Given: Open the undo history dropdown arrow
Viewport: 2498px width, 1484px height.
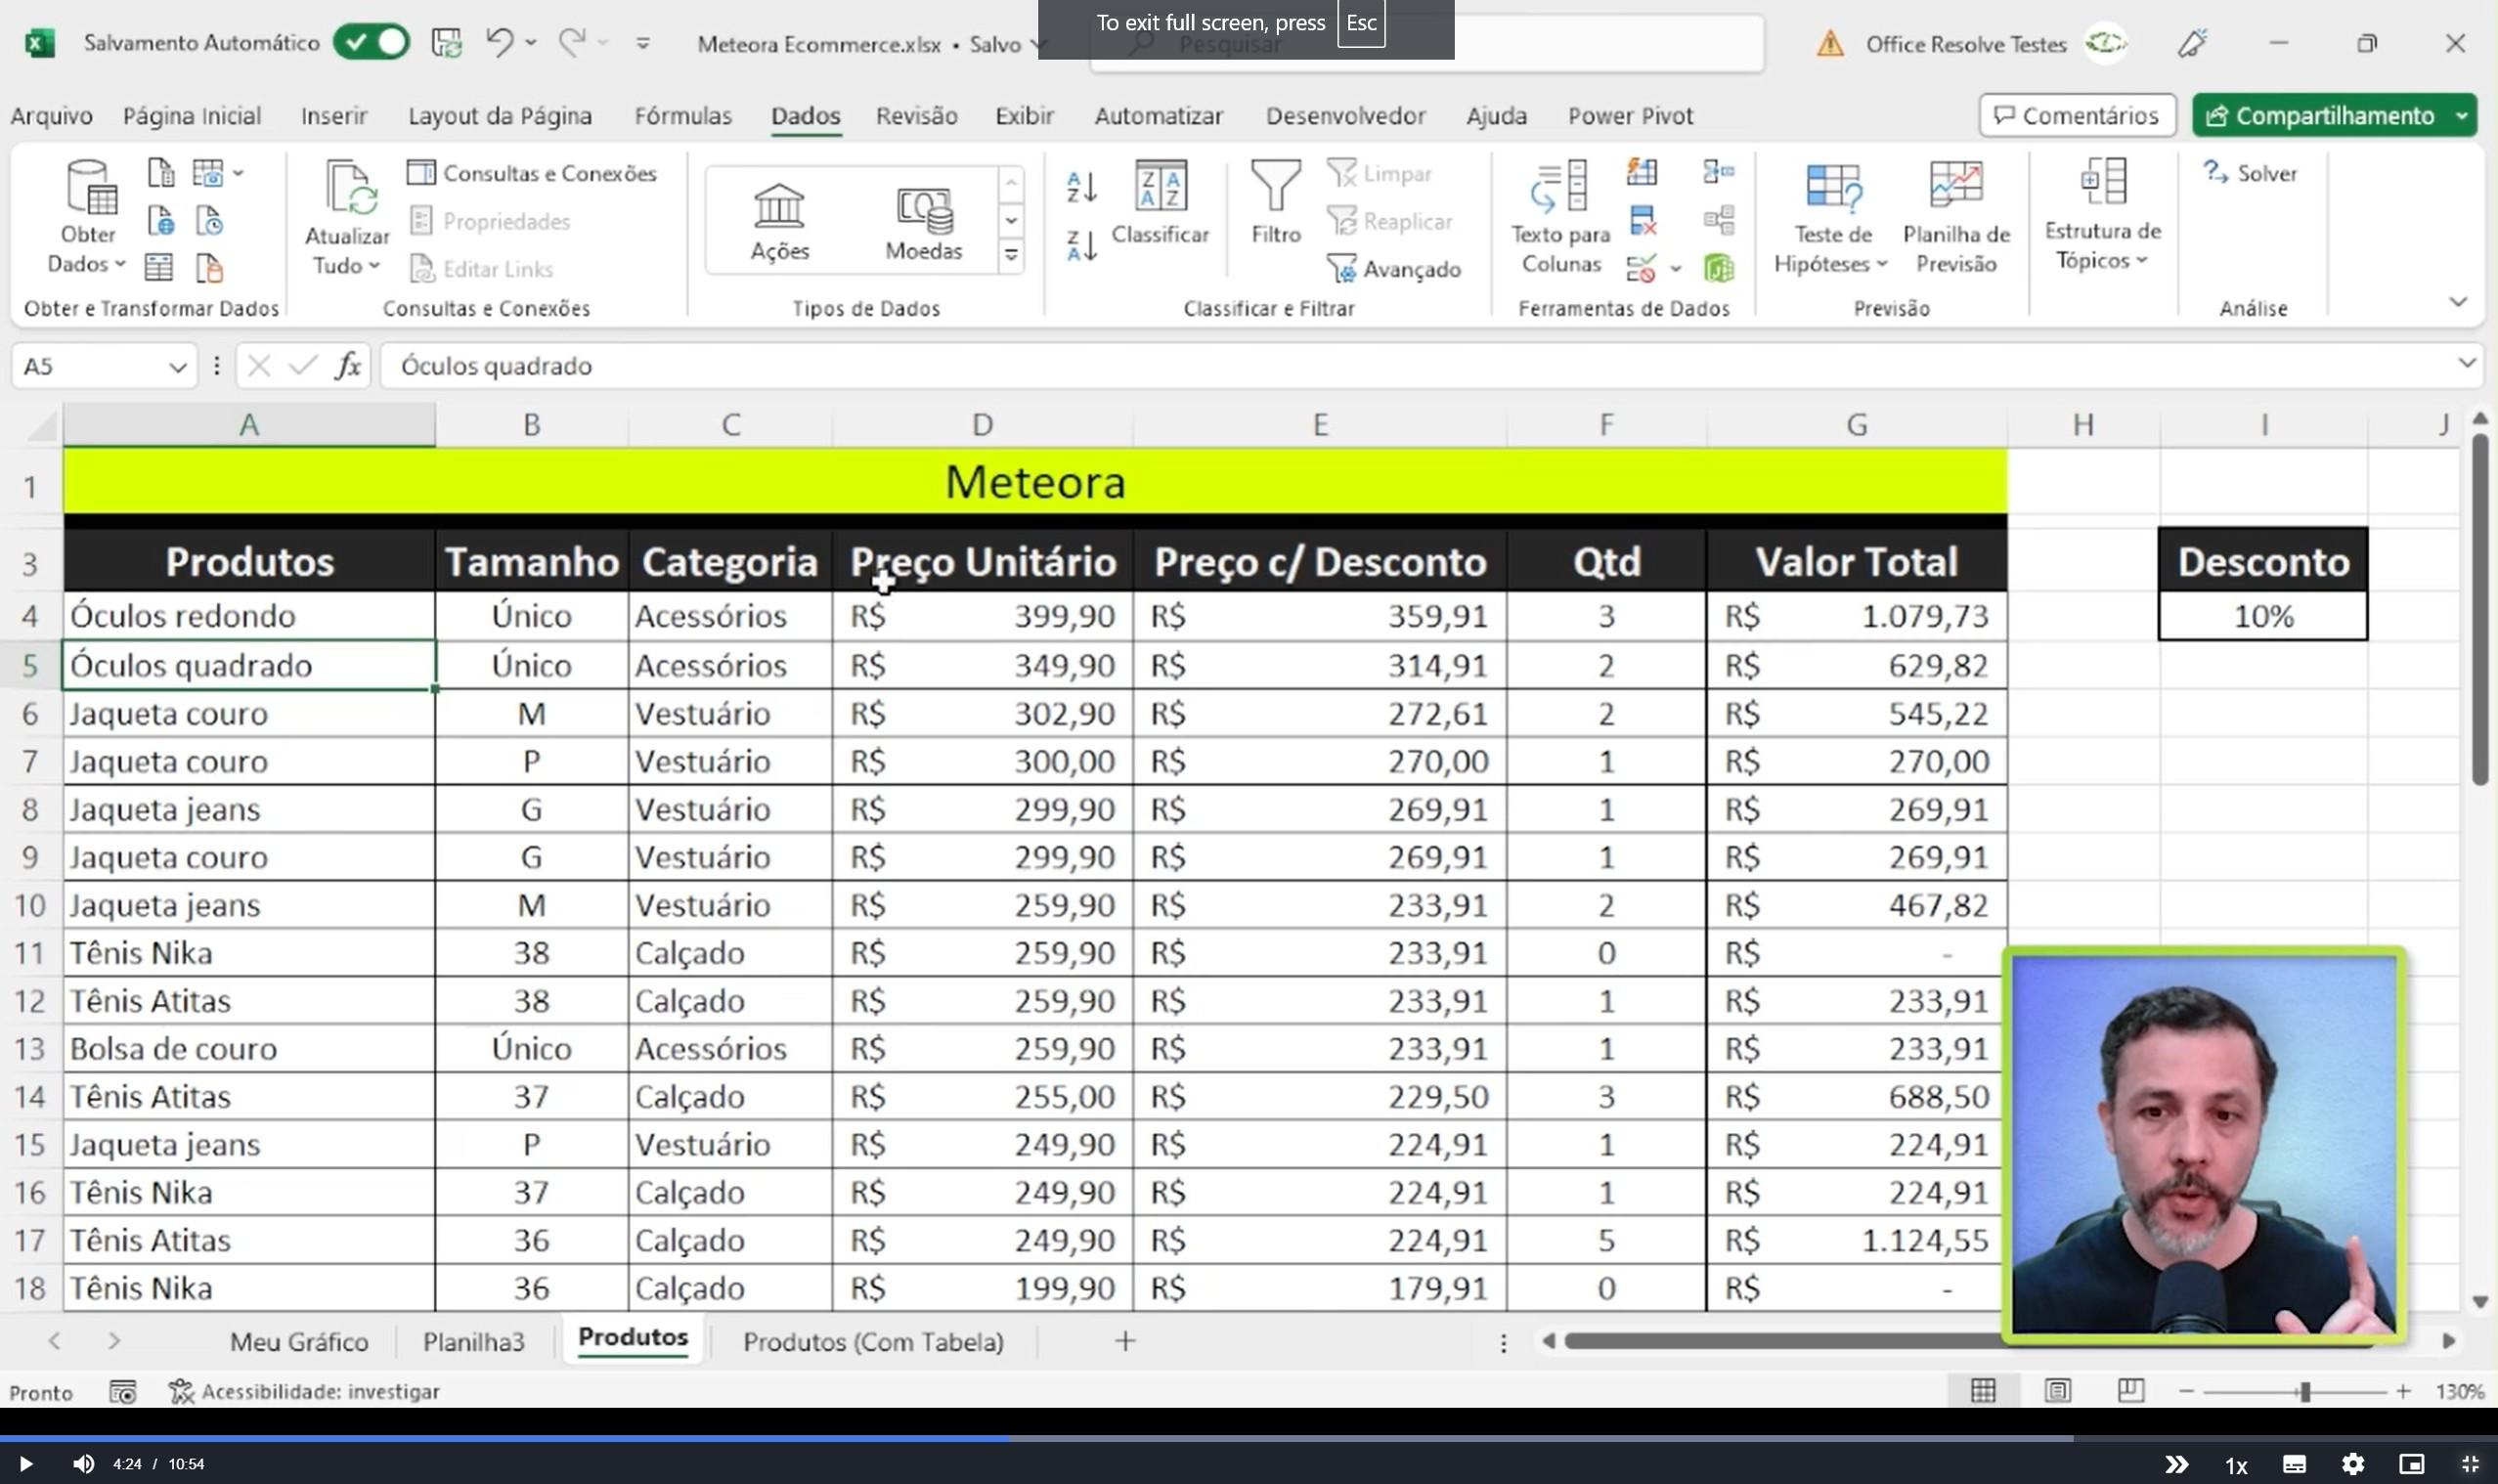Looking at the screenshot, I should pyautogui.click(x=531, y=43).
